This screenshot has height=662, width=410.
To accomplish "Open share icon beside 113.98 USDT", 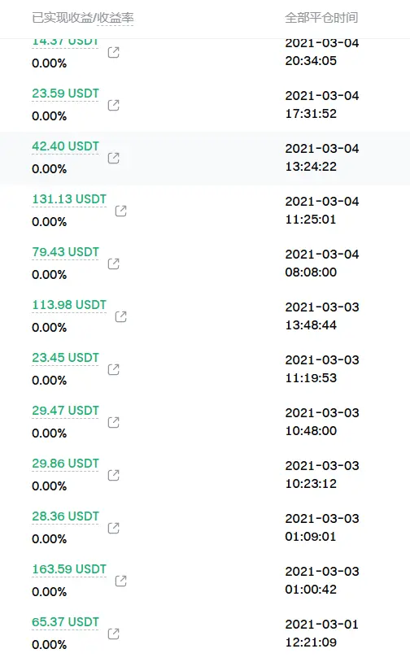I will click(120, 316).
